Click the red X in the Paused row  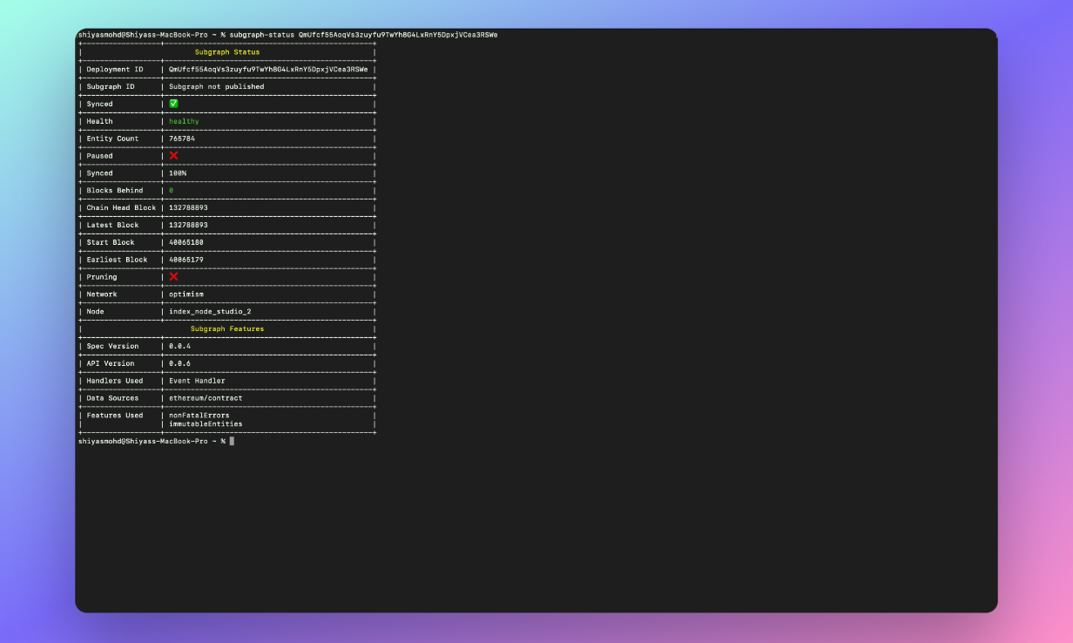173,155
